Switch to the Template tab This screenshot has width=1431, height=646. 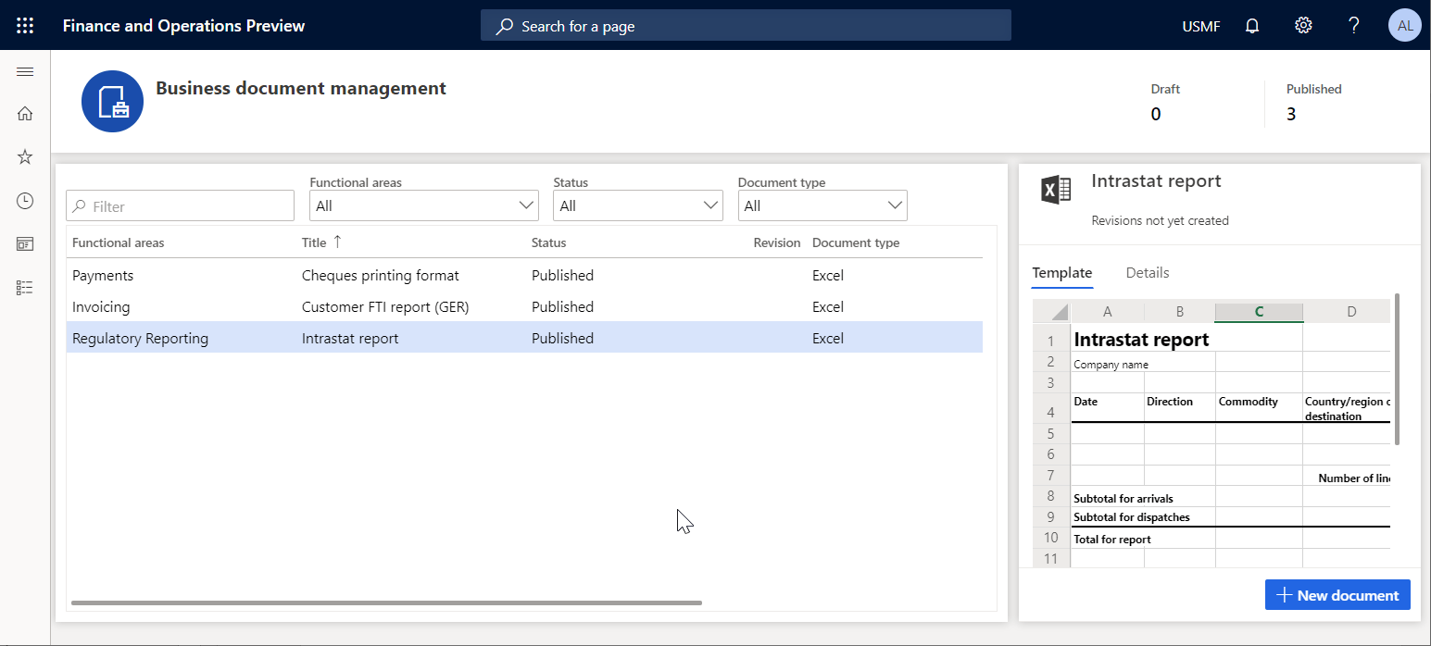pyautogui.click(x=1062, y=273)
